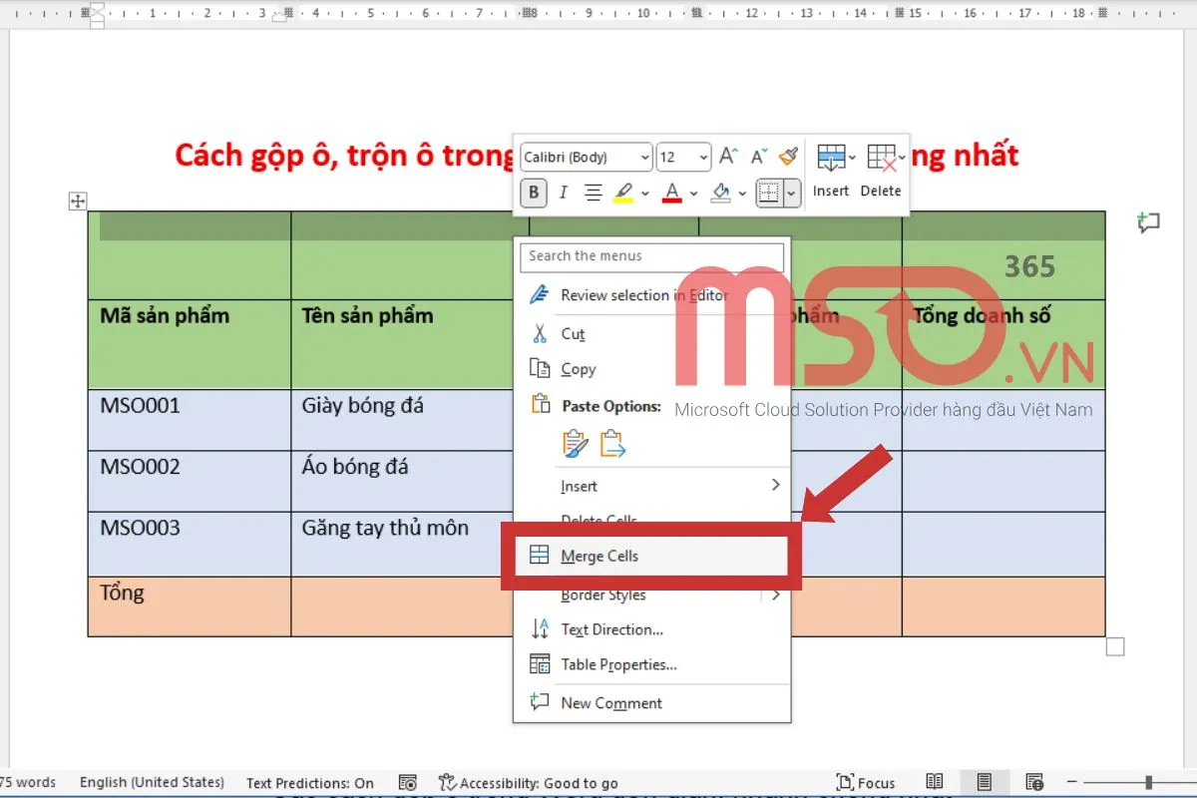Screen dimensions: 1197x798
Task: Choose Cut in the context menu
Action: pyautogui.click(x=572, y=332)
